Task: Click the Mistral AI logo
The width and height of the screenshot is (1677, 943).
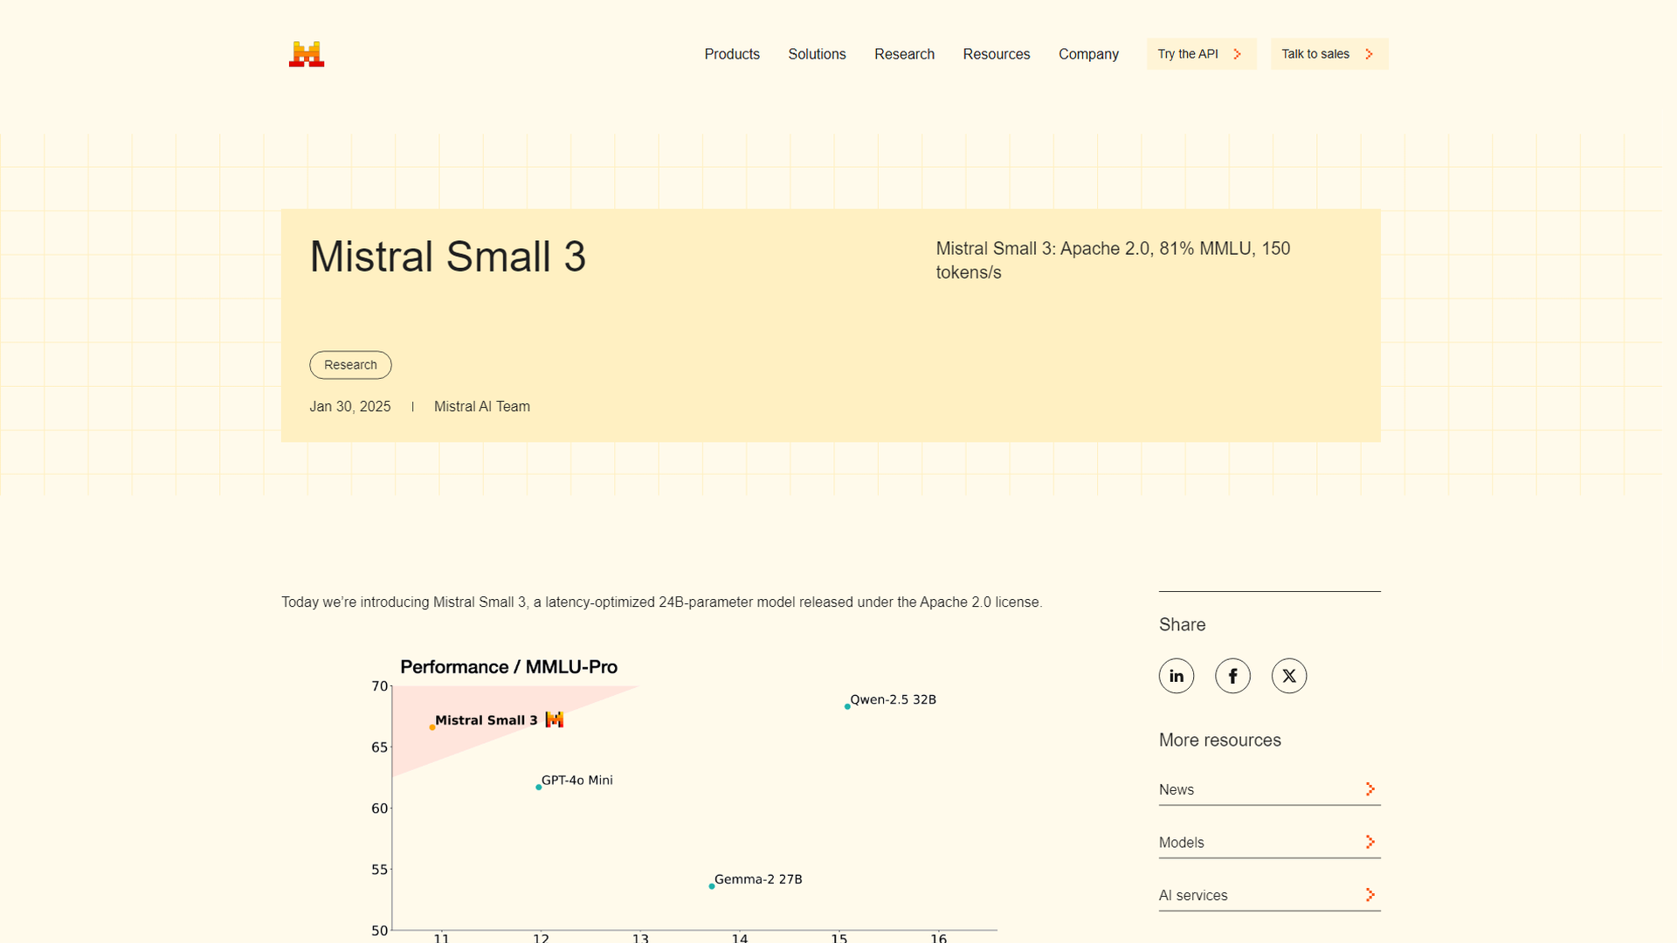Action: pos(307,54)
